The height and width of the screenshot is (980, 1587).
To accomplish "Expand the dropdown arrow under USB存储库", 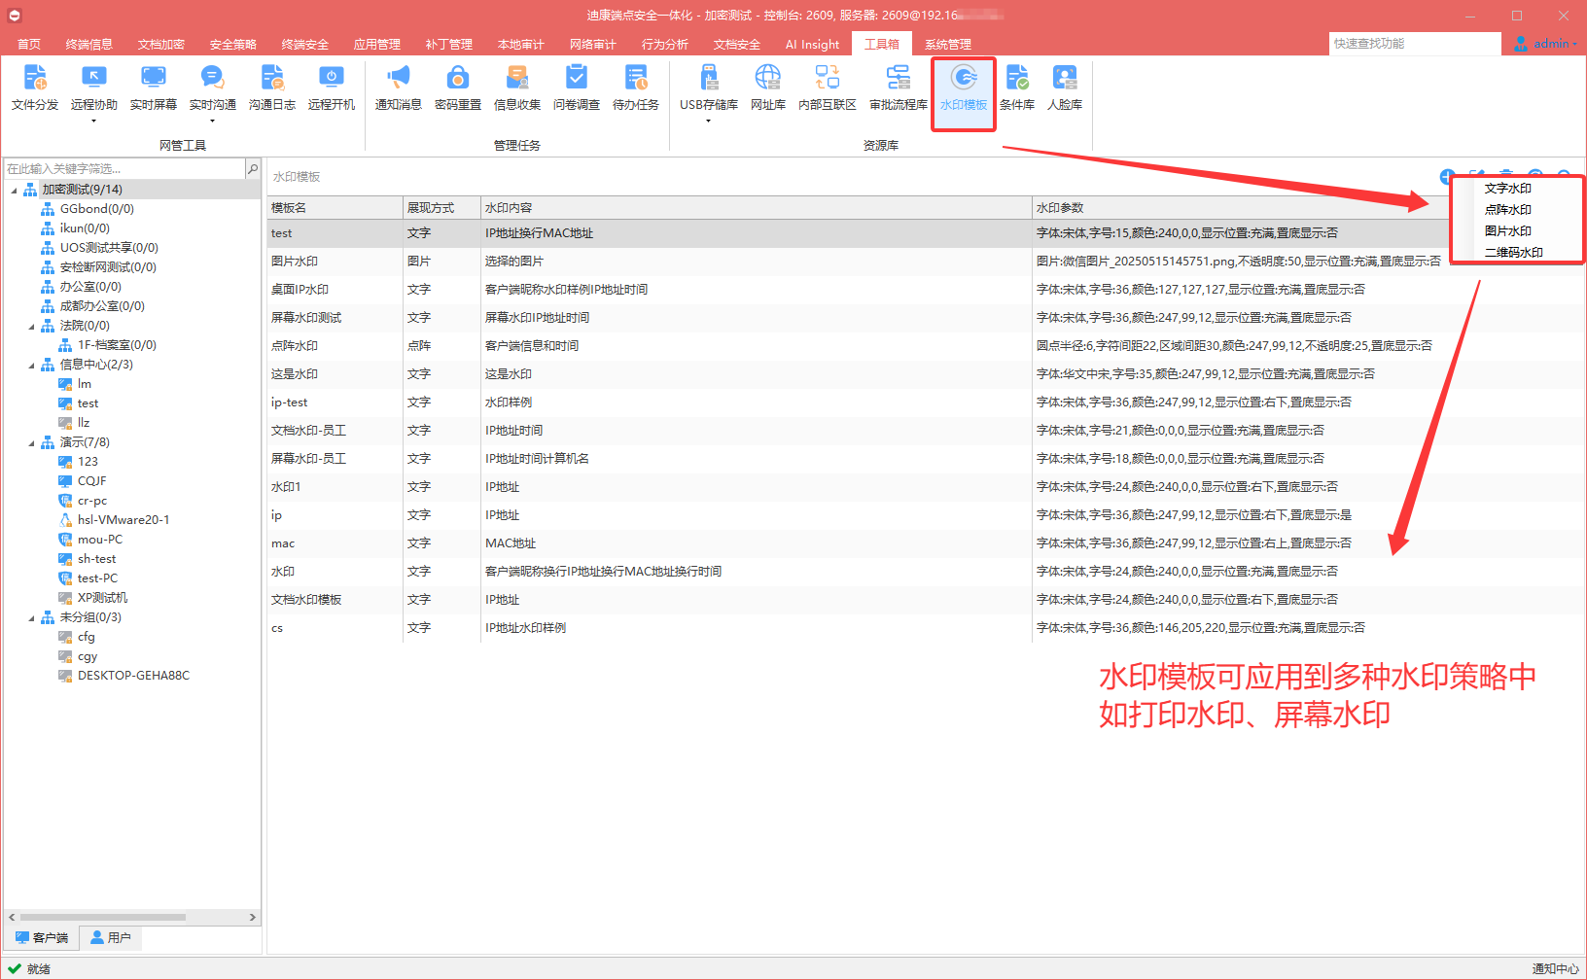I will [x=709, y=122].
